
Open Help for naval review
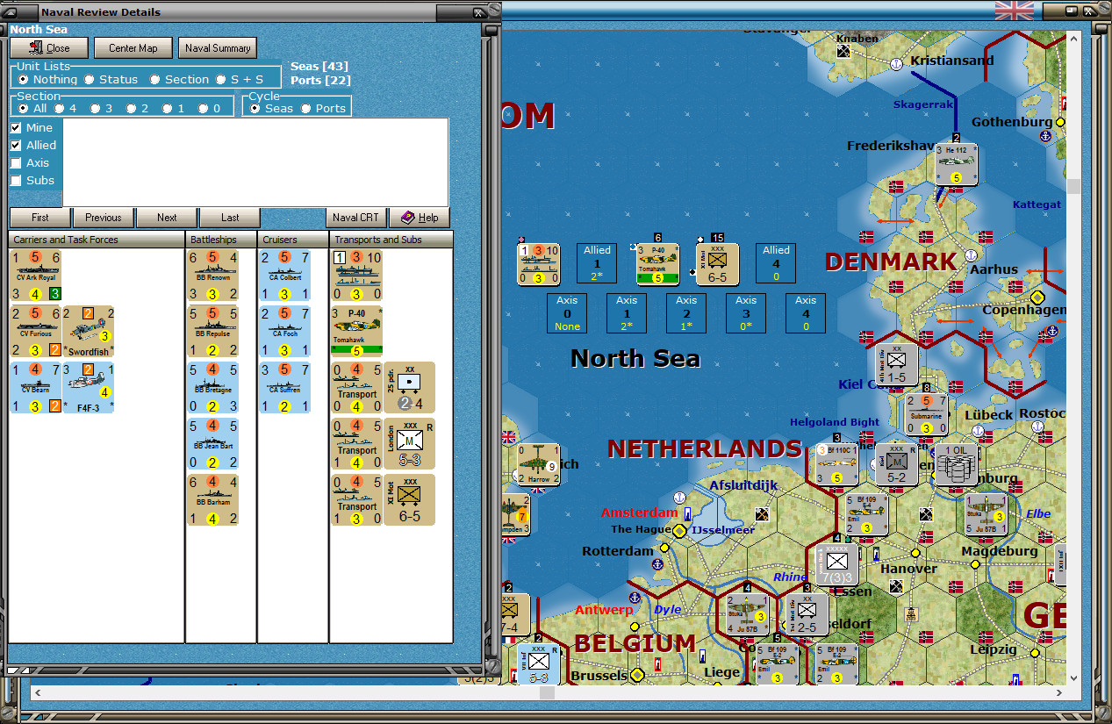(420, 218)
